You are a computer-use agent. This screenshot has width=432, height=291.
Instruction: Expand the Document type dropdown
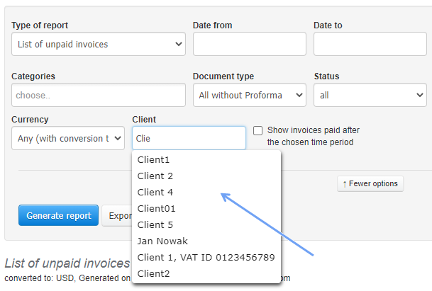coord(249,95)
